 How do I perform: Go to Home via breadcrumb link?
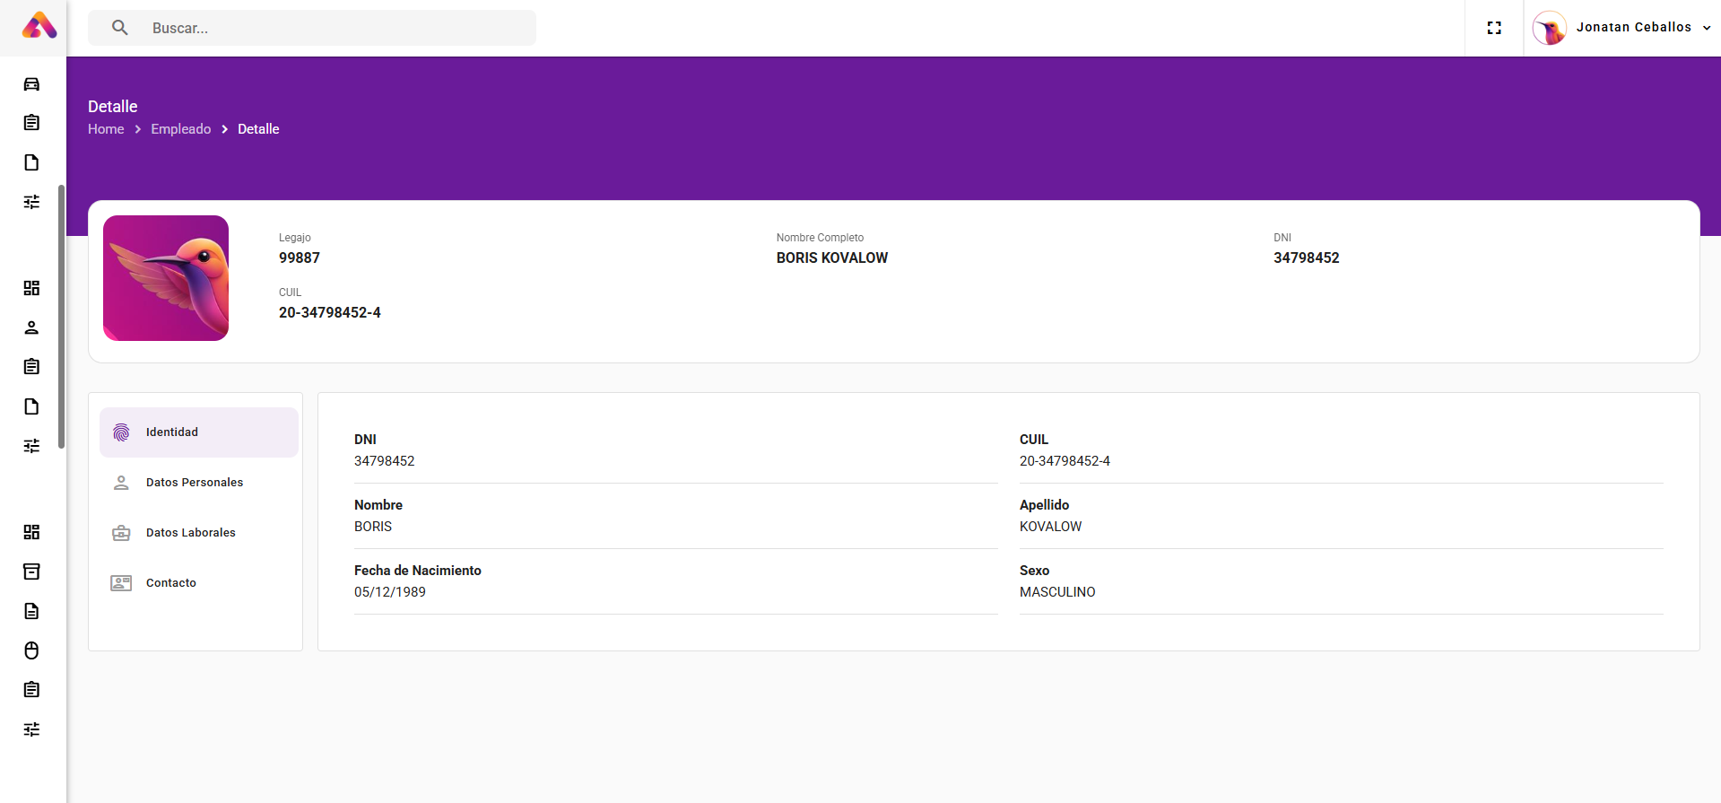pos(106,129)
